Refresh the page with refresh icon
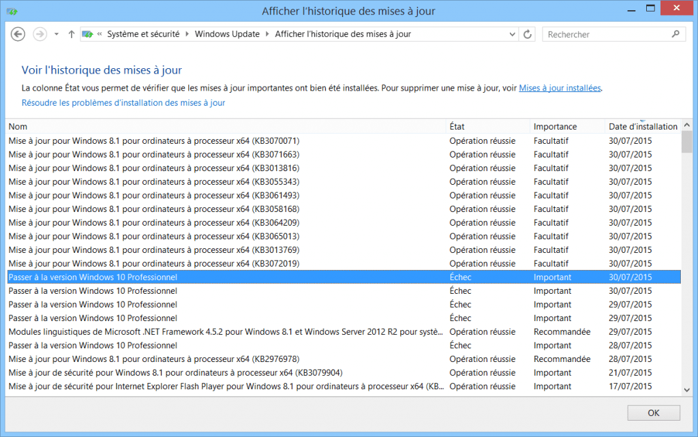The width and height of the screenshot is (698, 437). click(528, 34)
